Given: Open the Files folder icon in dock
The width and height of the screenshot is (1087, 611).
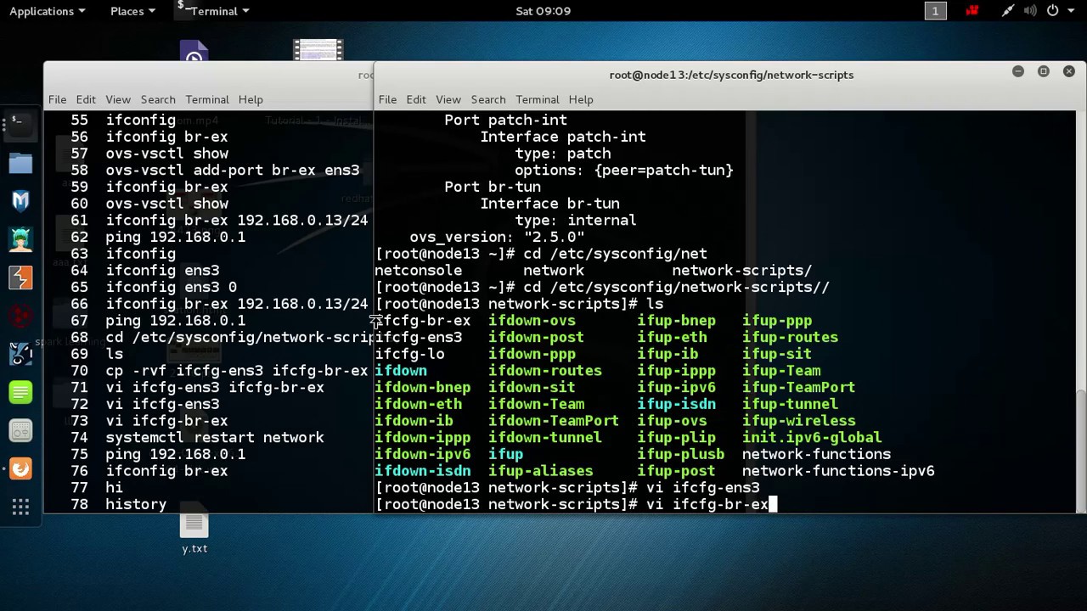Looking at the screenshot, I should 20,162.
